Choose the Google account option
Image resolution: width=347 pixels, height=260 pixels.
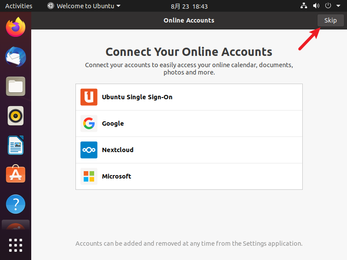189,123
